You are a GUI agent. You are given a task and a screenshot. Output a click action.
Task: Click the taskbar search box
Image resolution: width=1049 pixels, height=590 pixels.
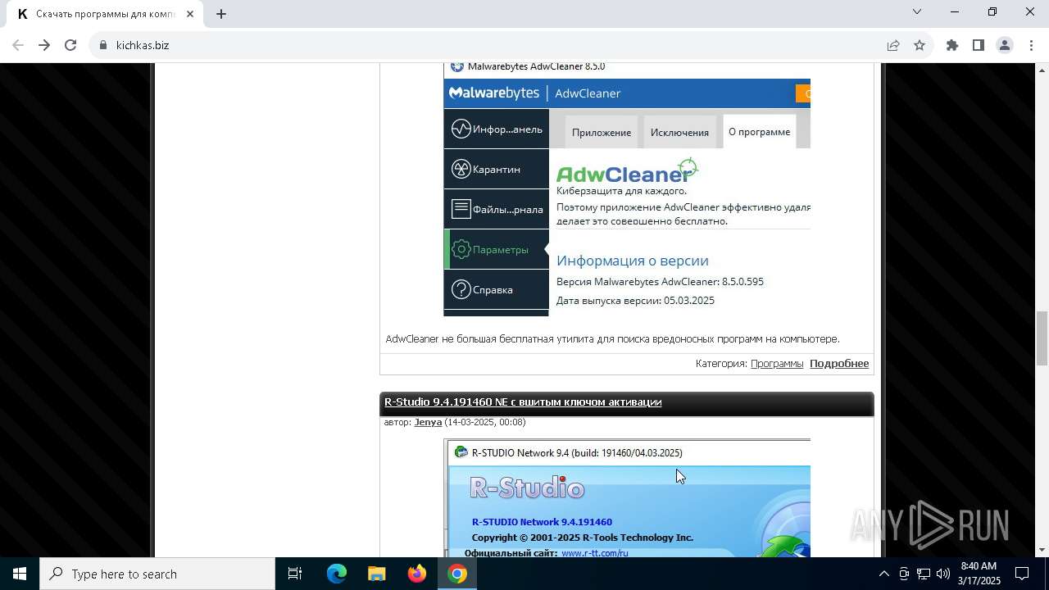coord(157,574)
